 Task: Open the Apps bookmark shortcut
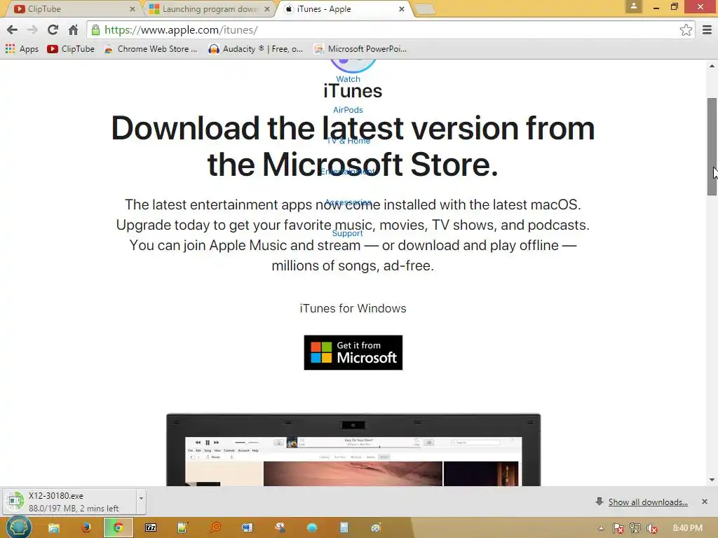pos(22,49)
